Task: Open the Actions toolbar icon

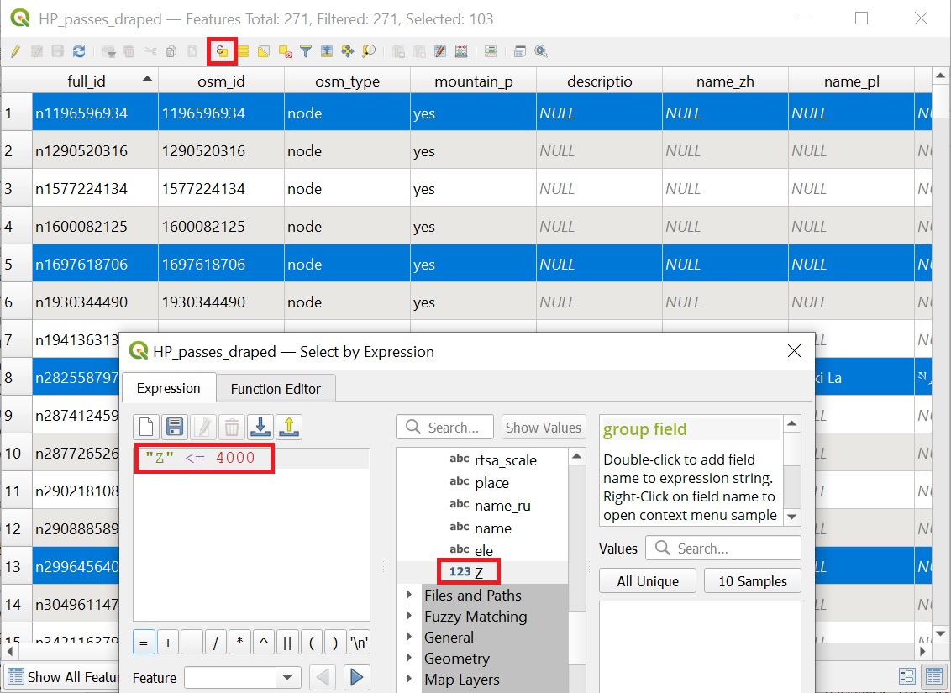Action: 541,51
